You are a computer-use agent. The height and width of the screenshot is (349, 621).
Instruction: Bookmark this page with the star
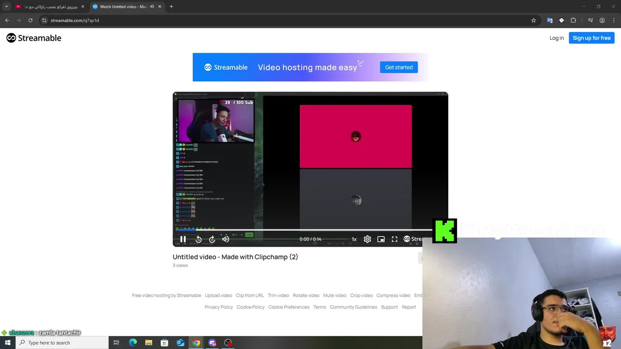(534, 20)
